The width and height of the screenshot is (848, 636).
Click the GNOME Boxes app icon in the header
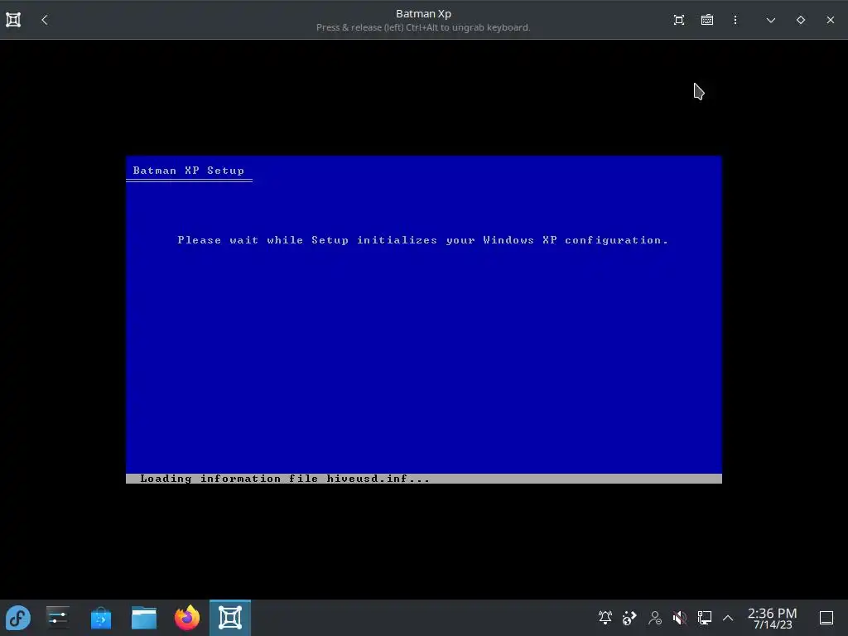click(x=13, y=20)
